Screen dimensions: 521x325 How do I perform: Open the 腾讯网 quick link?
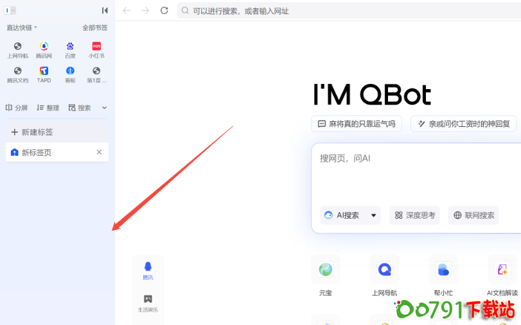pos(44,47)
